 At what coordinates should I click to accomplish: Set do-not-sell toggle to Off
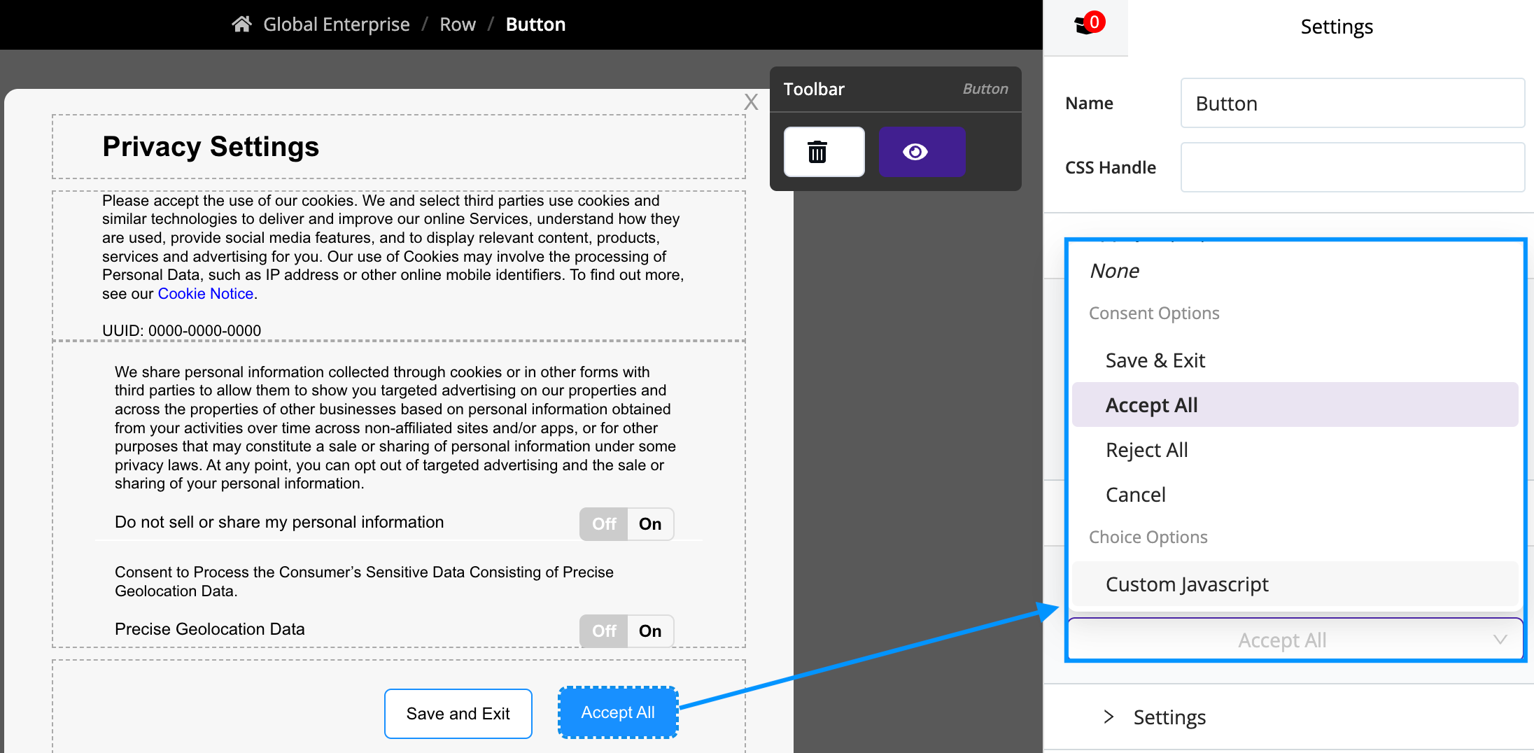coord(603,523)
